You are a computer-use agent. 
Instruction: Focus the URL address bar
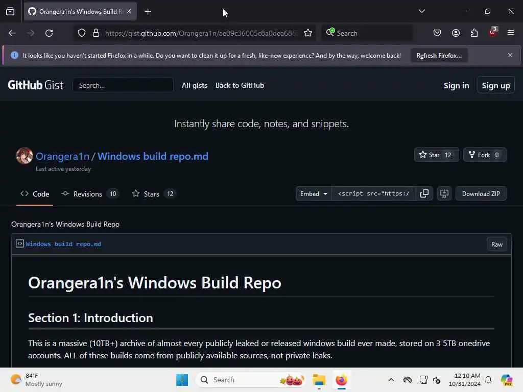200,33
